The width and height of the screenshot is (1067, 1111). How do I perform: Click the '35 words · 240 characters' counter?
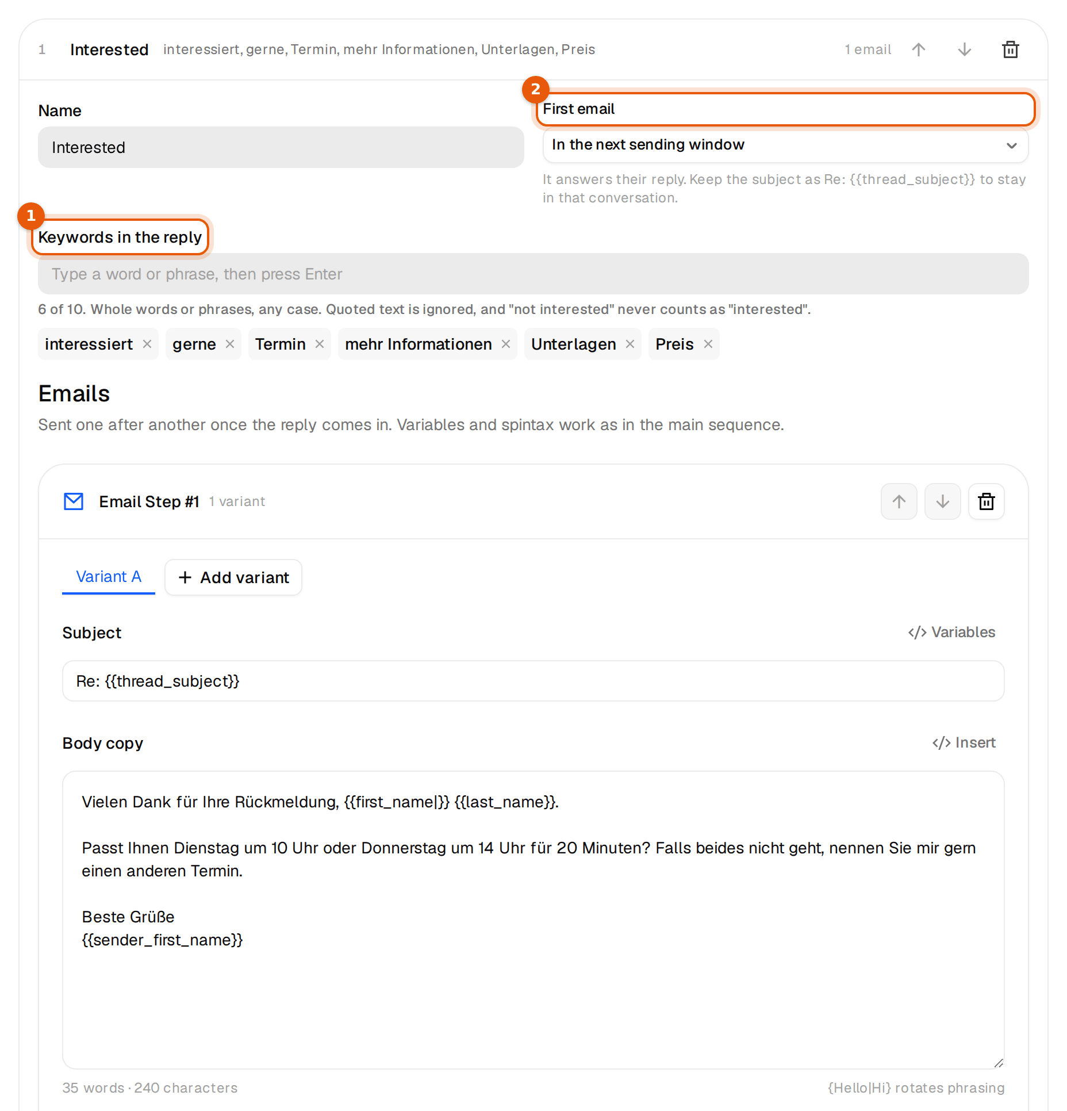click(x=150, y=1087)
